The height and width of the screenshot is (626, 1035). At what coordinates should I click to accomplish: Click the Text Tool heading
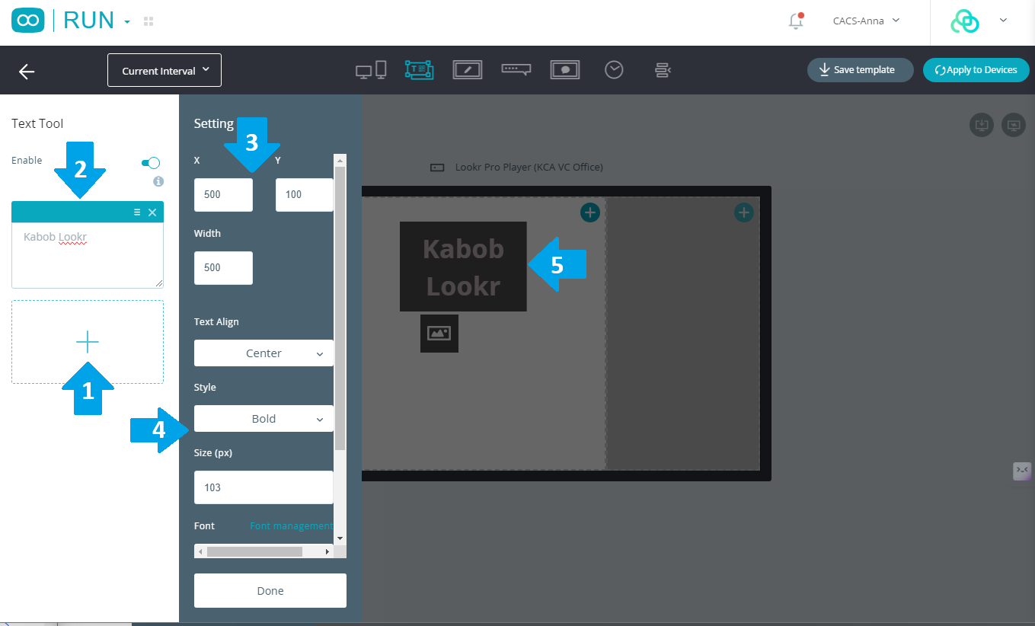point(37,123)
